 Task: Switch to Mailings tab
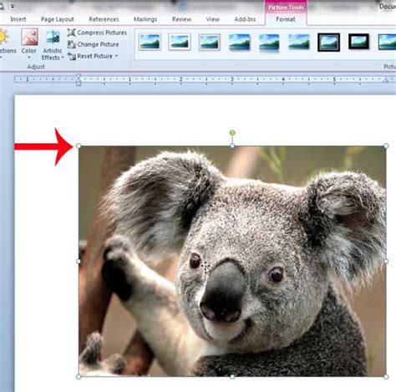point(145,19)
